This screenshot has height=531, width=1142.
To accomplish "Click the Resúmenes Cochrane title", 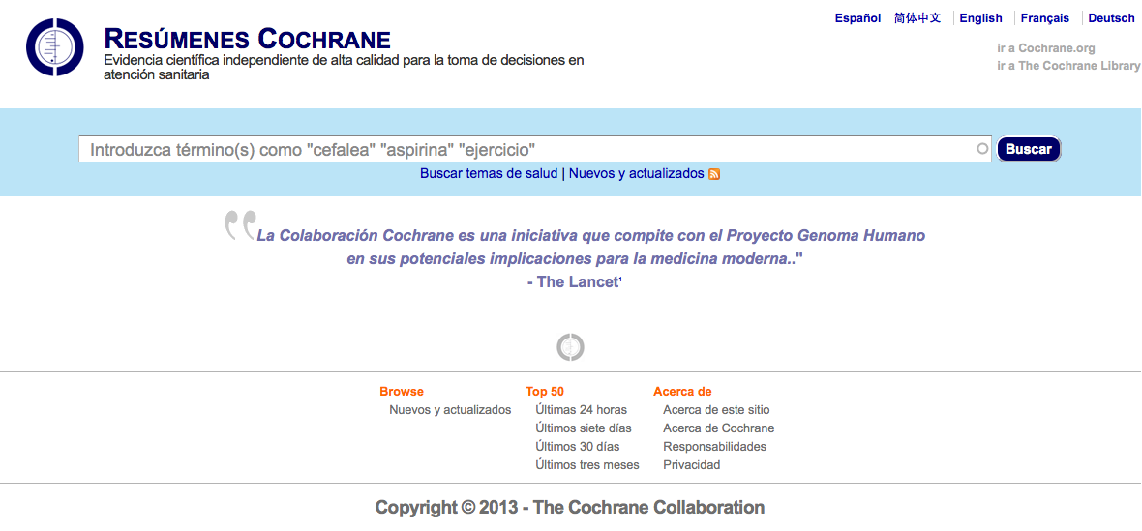I will [247, 39].
